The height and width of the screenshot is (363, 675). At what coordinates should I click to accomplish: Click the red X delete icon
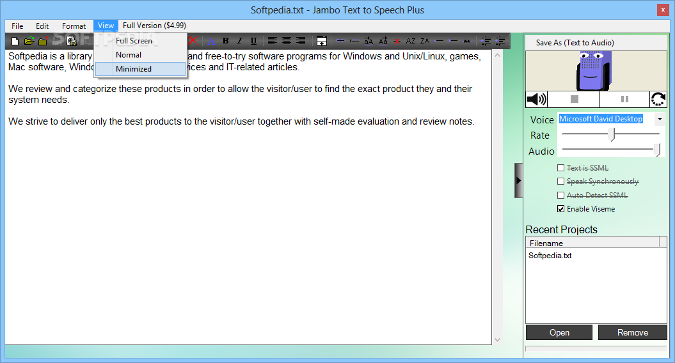193,41
